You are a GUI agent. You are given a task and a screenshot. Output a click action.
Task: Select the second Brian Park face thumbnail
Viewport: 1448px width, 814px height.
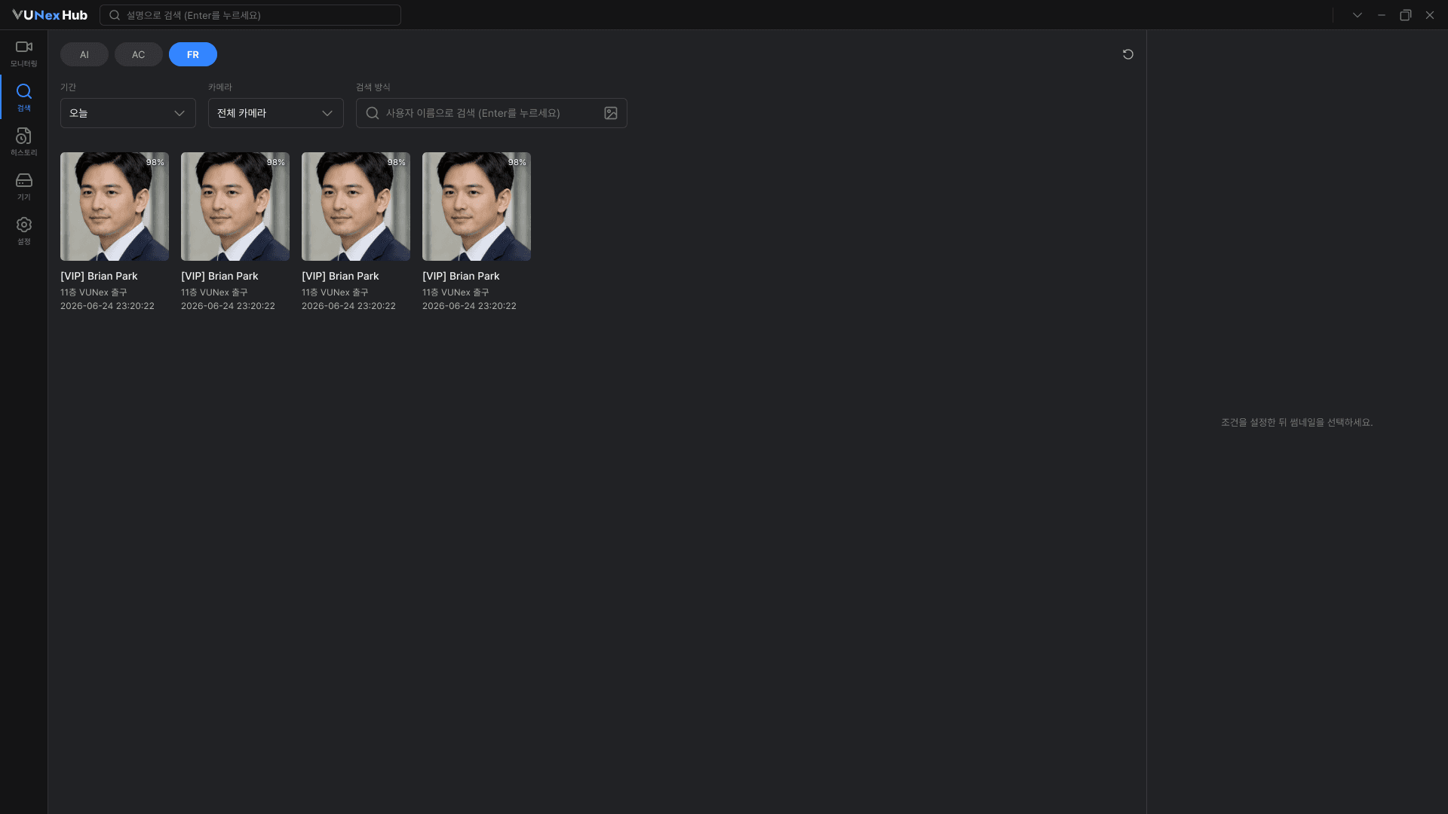[x=235, y=207]
